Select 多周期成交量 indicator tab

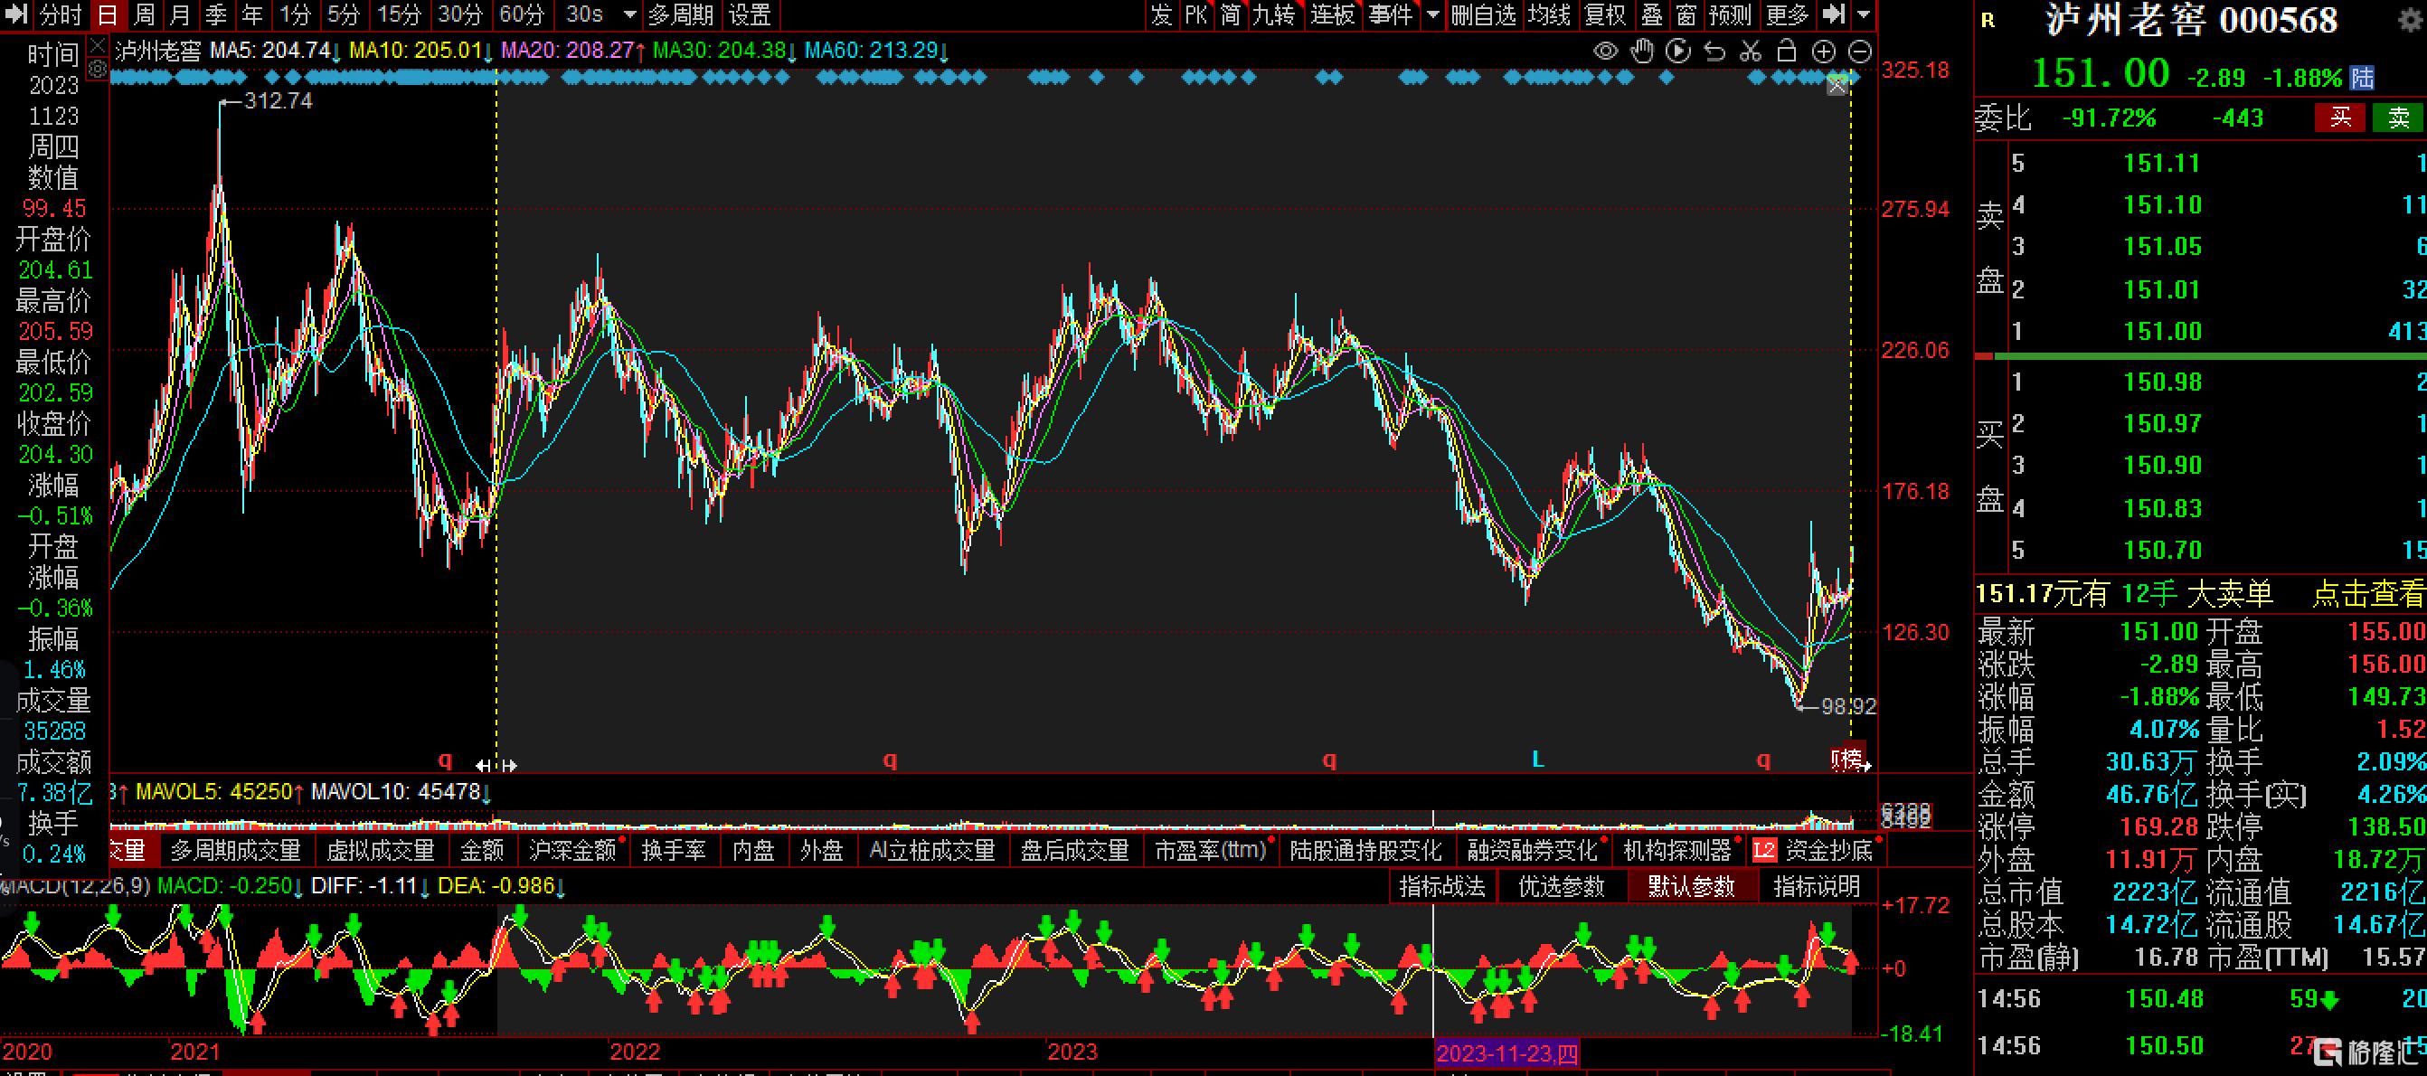point(235,851)
